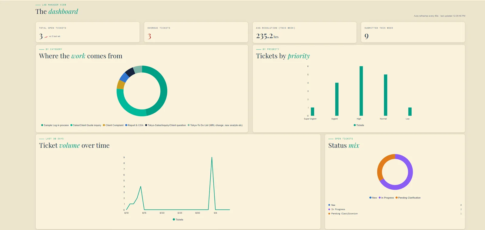Toggle Pending Clarification legend item below the status donut

408,198
